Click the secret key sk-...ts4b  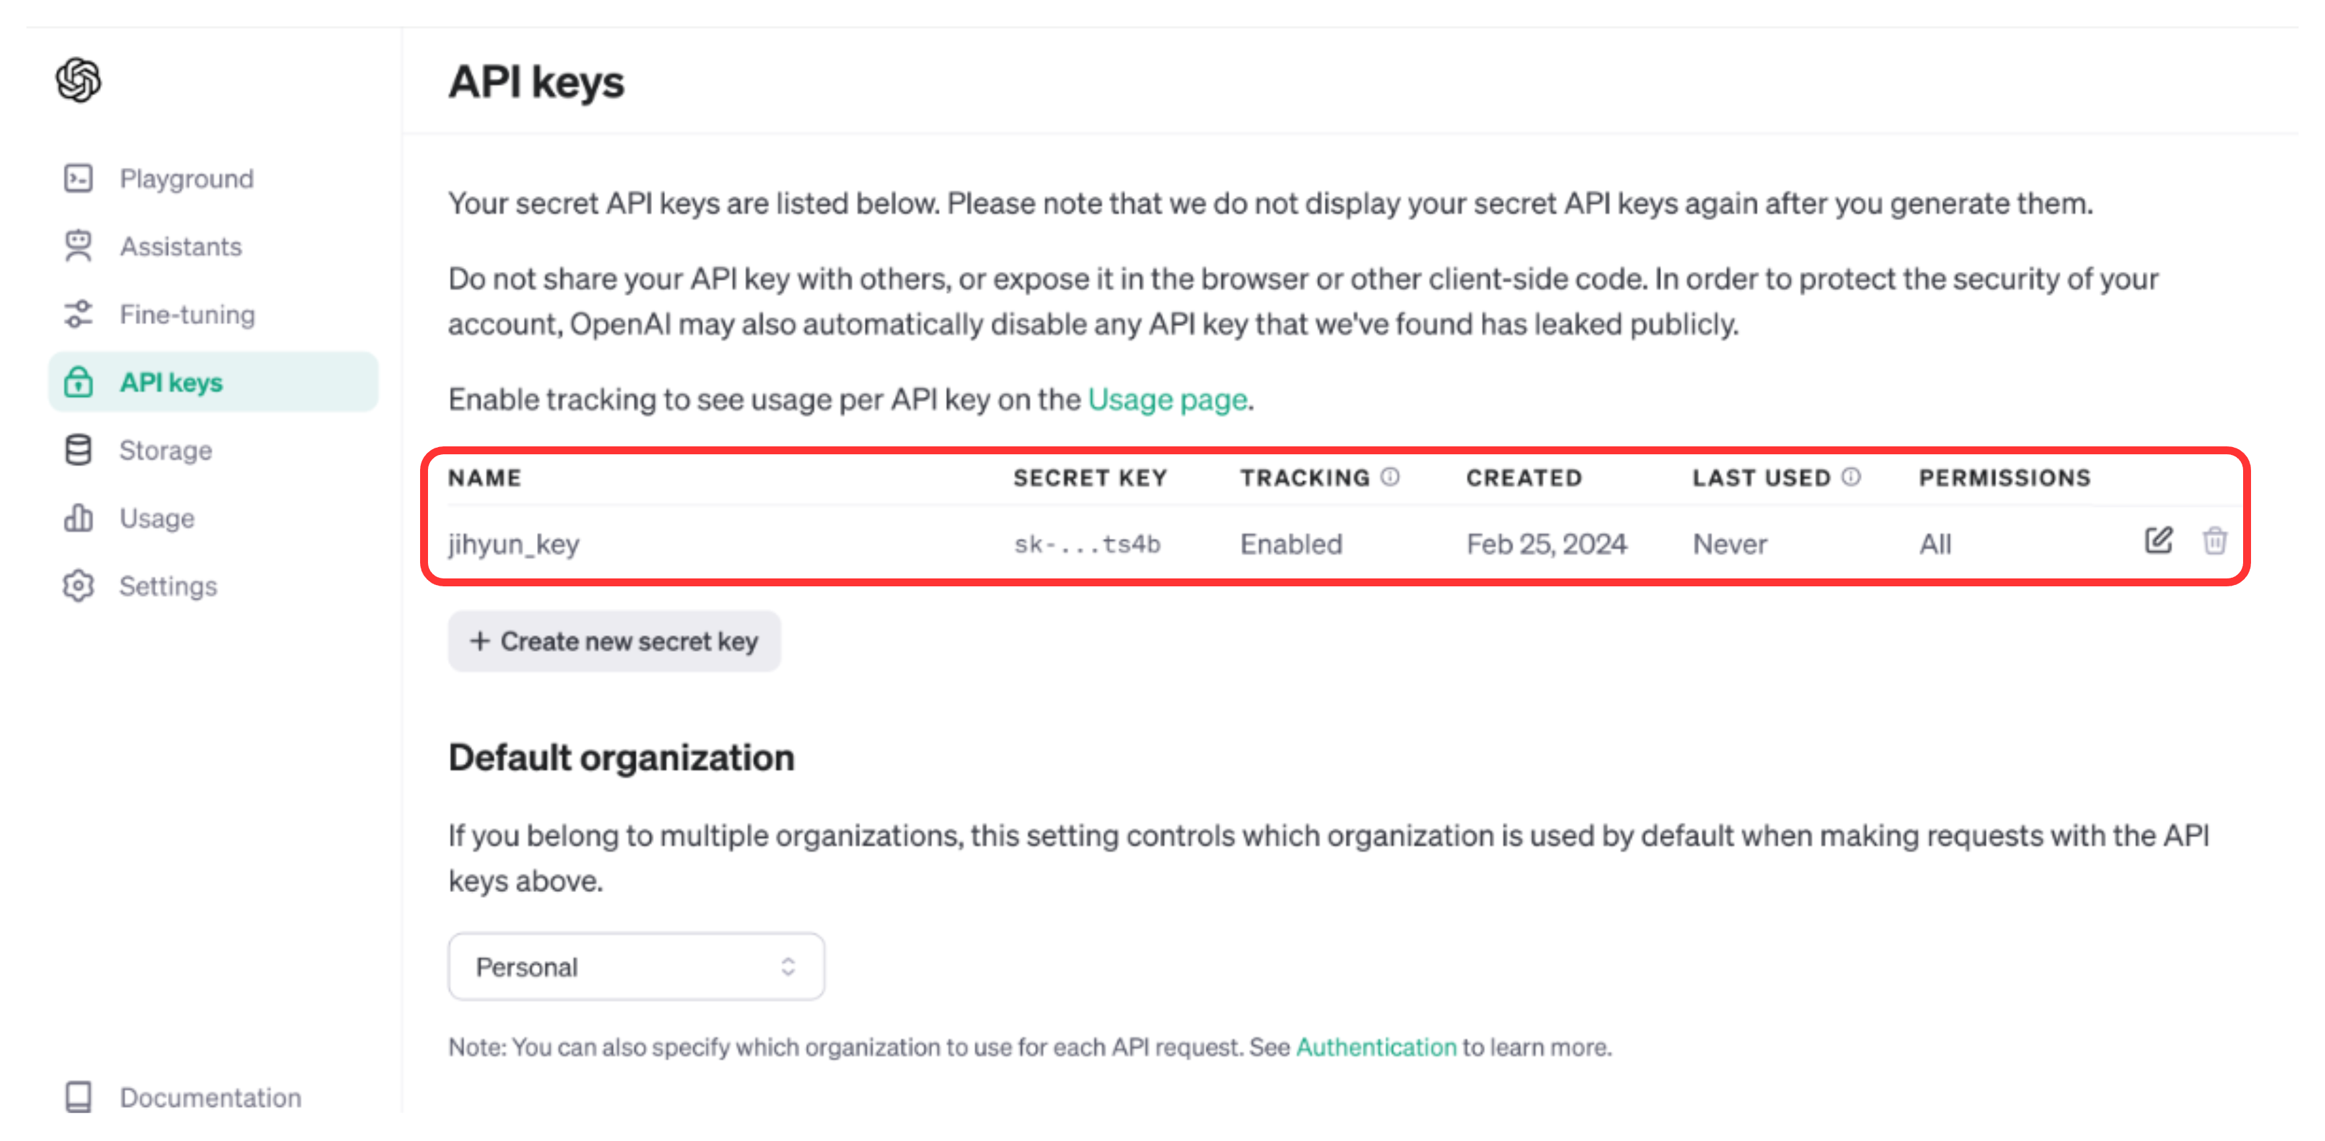click(x=1087, y=544)
